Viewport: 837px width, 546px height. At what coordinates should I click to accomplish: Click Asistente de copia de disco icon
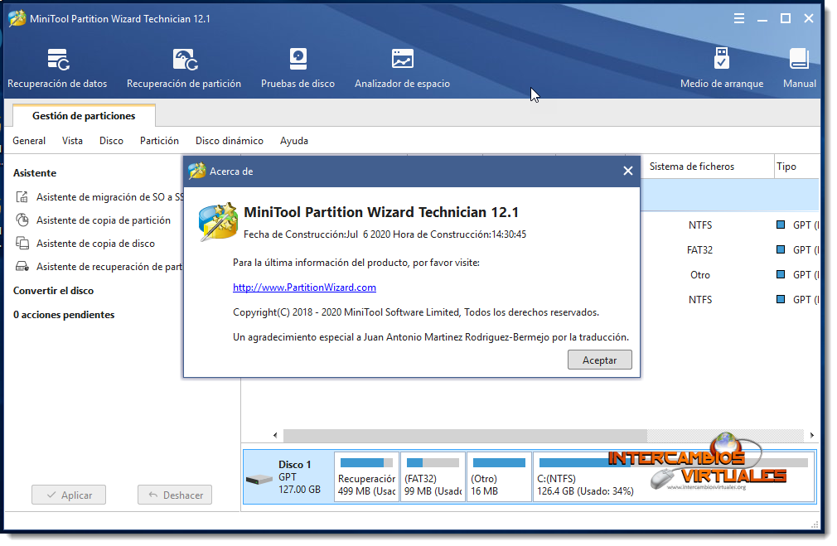tap(22, 244)
